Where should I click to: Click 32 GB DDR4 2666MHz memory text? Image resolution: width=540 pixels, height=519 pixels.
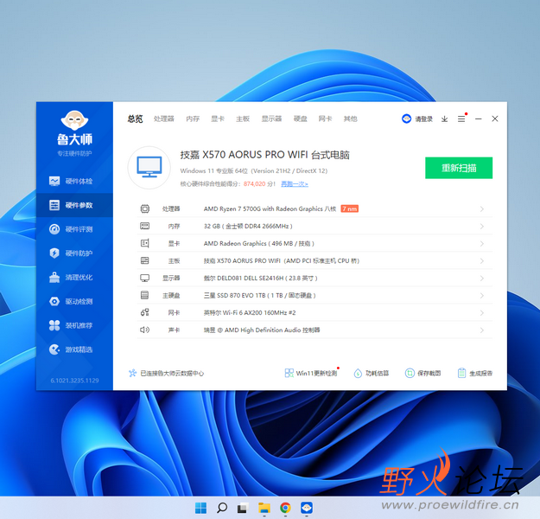(x=248, y=227)
